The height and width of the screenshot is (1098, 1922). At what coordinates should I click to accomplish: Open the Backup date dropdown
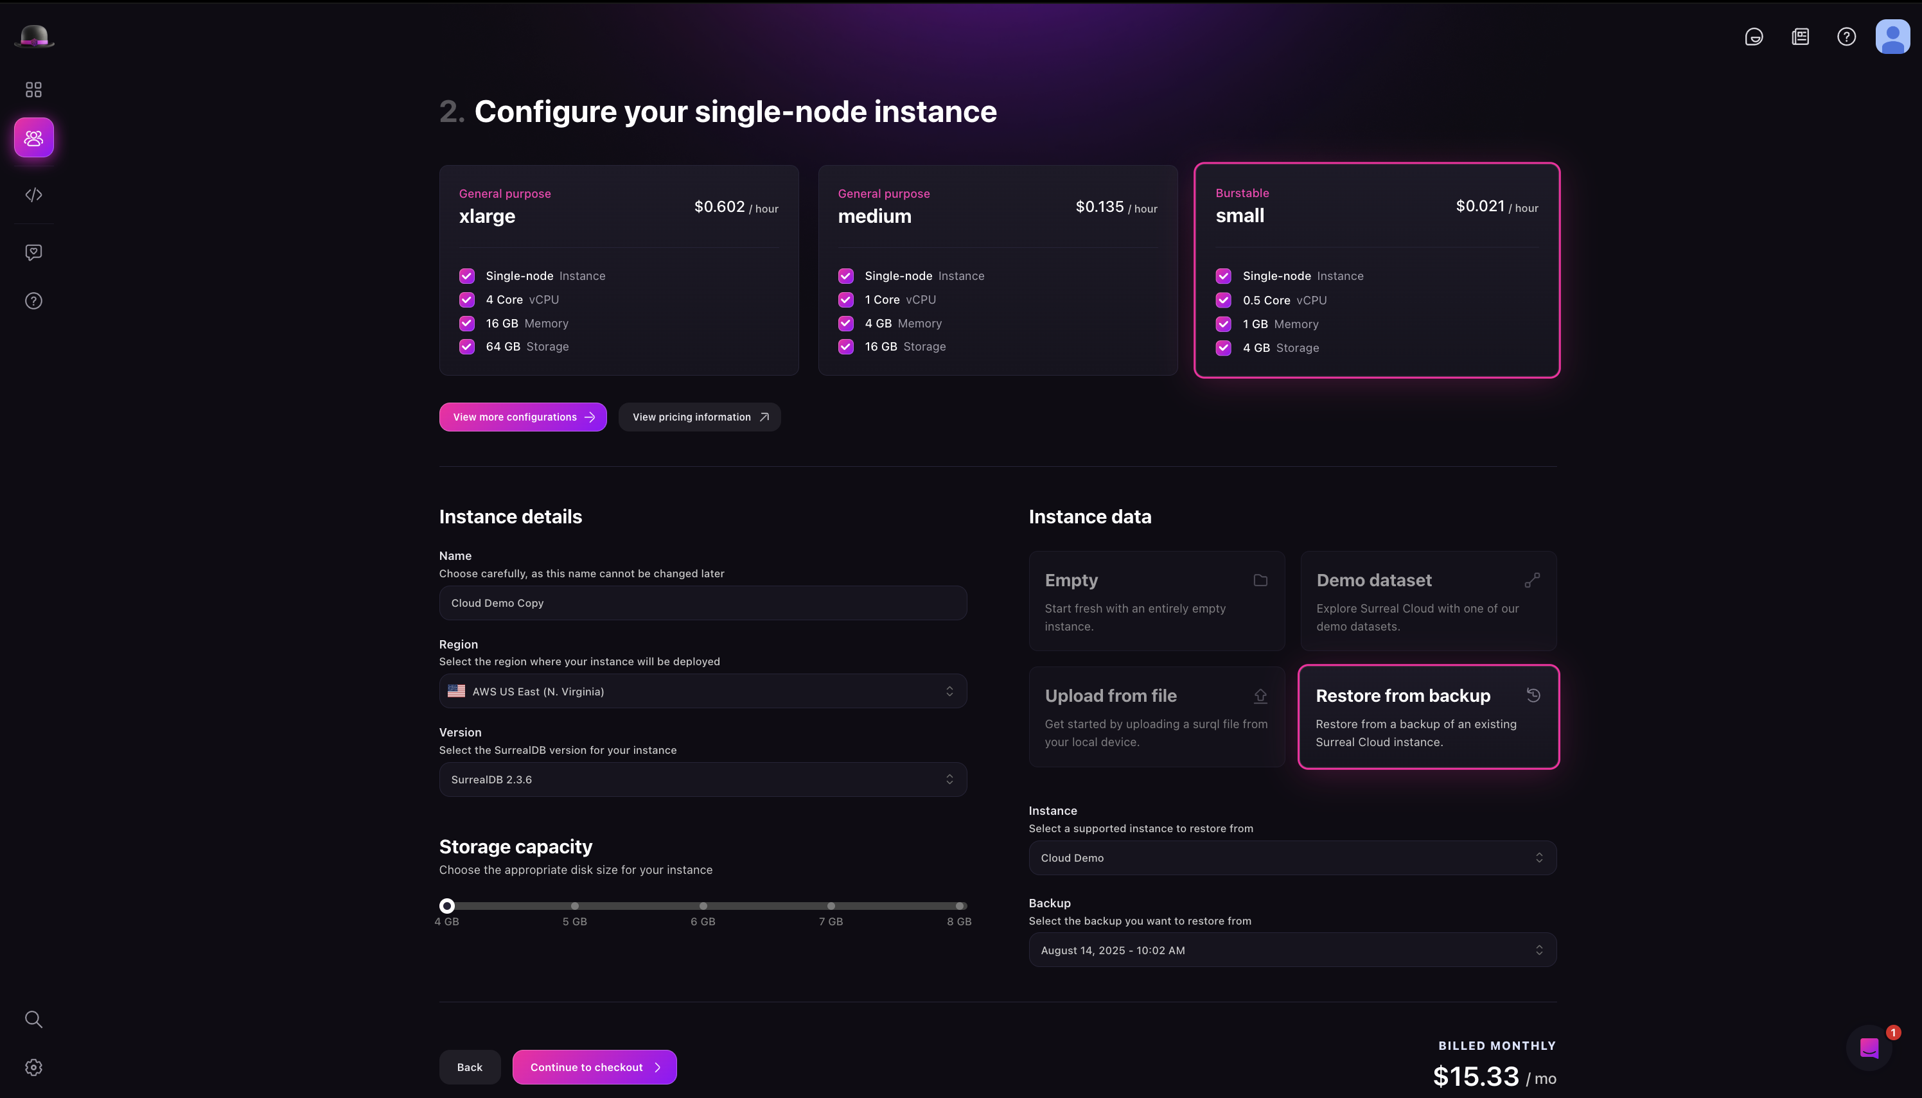point(1291,950)
